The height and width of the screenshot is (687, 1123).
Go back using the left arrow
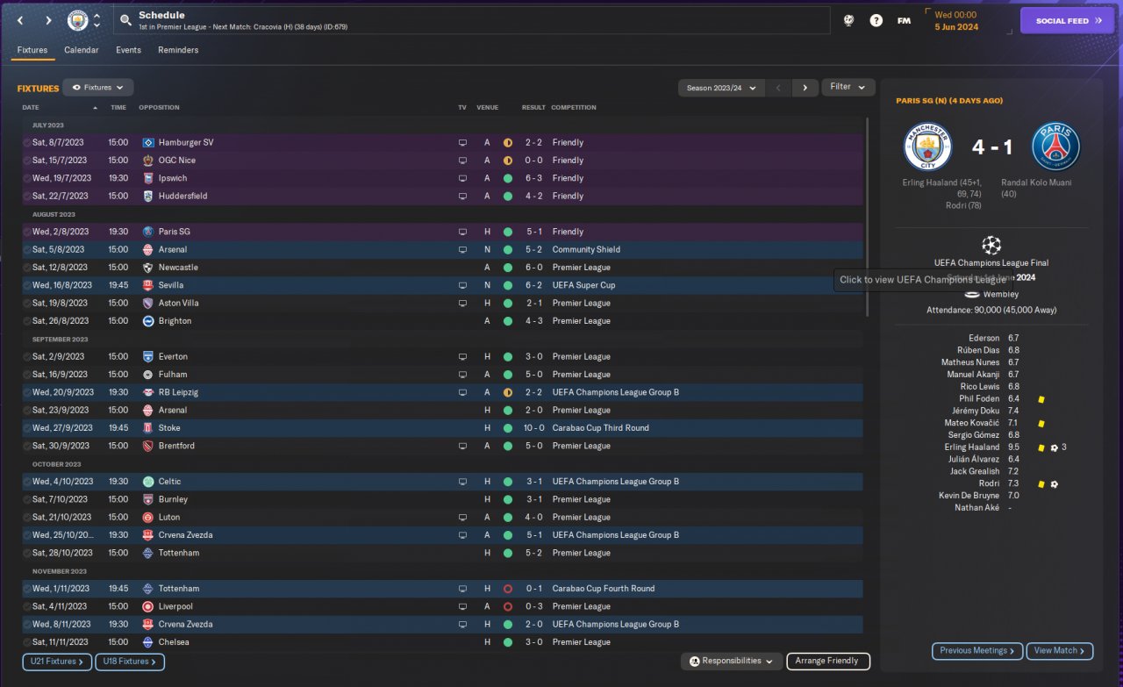coord(20,20)
